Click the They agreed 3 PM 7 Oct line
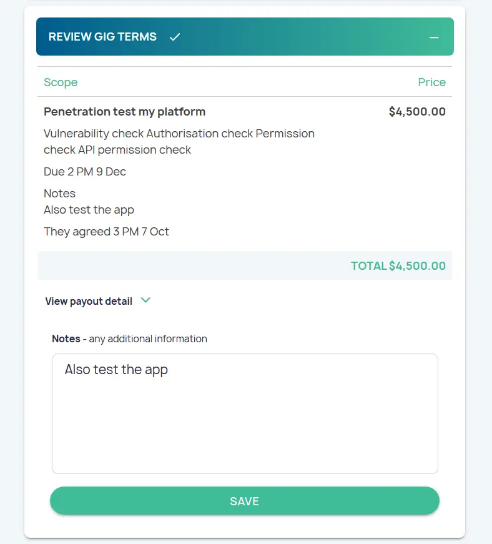The width and height of the screenshot is (492, 544). click(x=106, y=232)
